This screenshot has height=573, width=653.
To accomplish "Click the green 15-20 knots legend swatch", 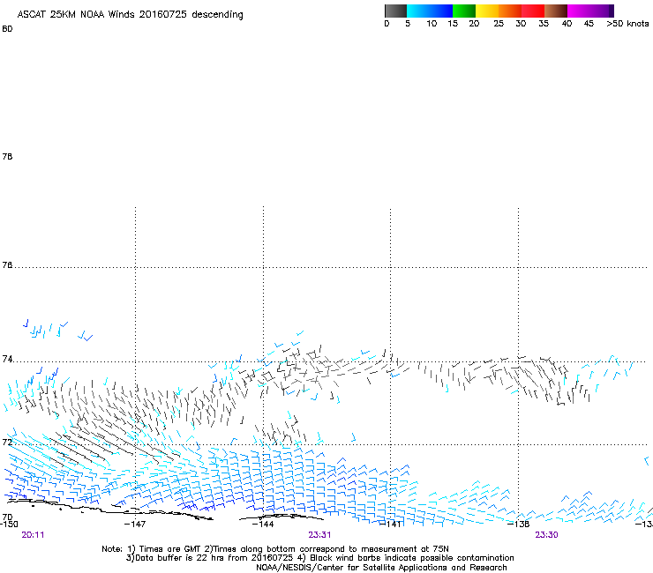I will 464,11.
